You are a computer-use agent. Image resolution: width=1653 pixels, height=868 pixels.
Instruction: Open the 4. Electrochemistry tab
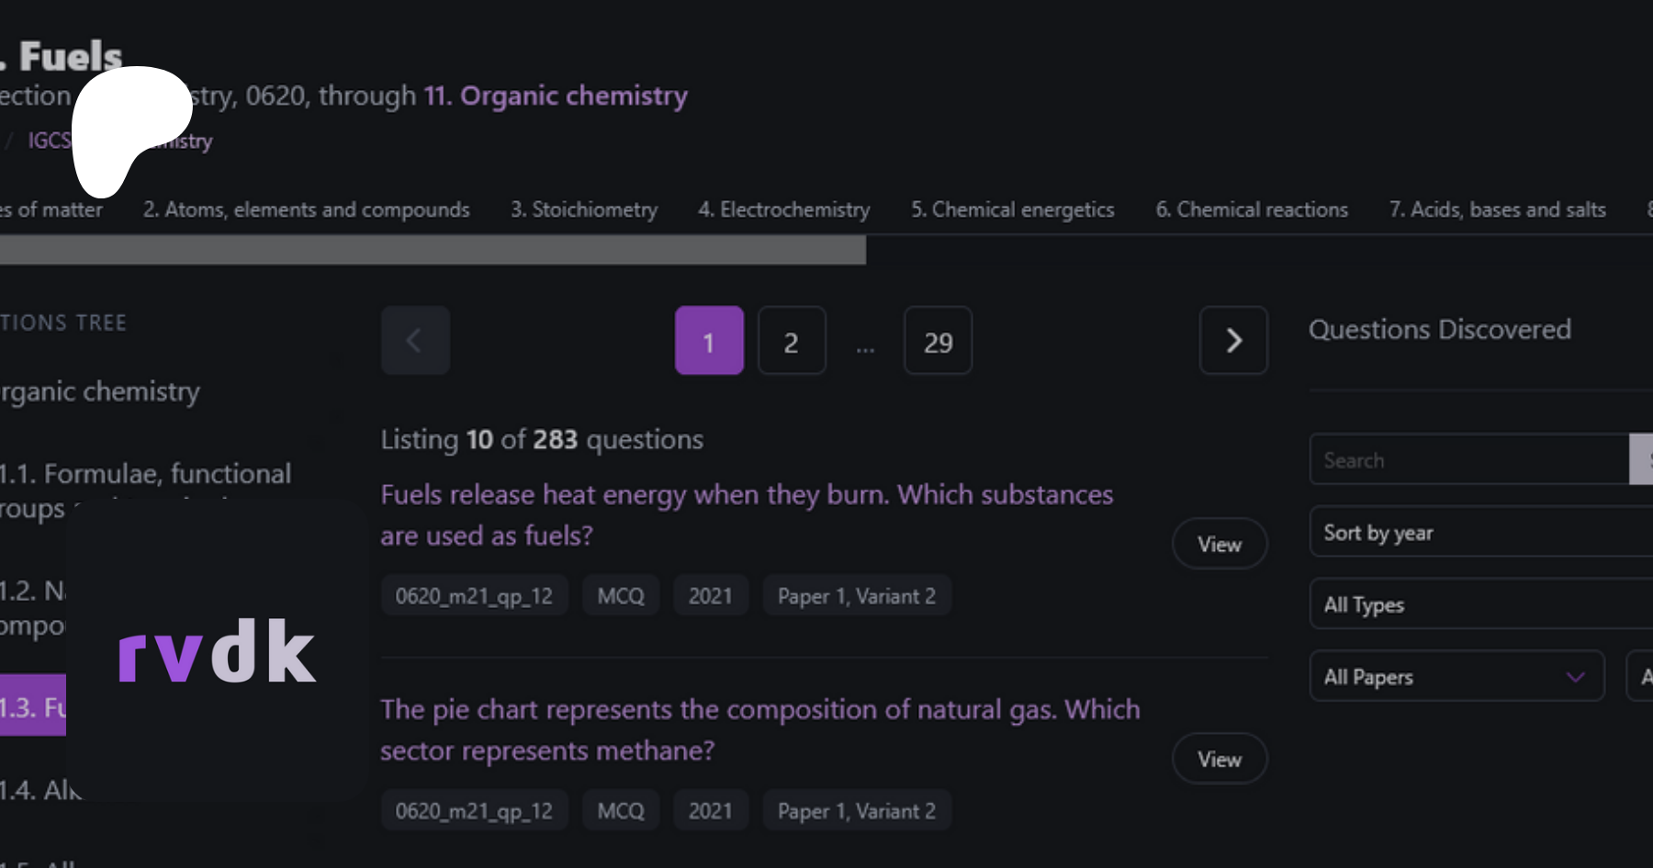(783, 210)
